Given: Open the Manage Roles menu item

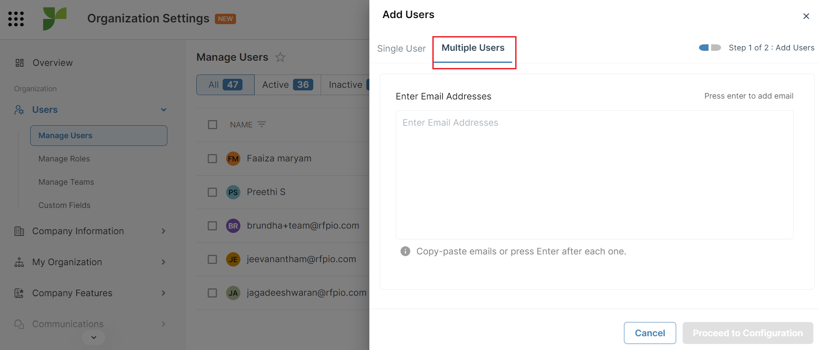Looking at the screenshot, I should (63, 158).
